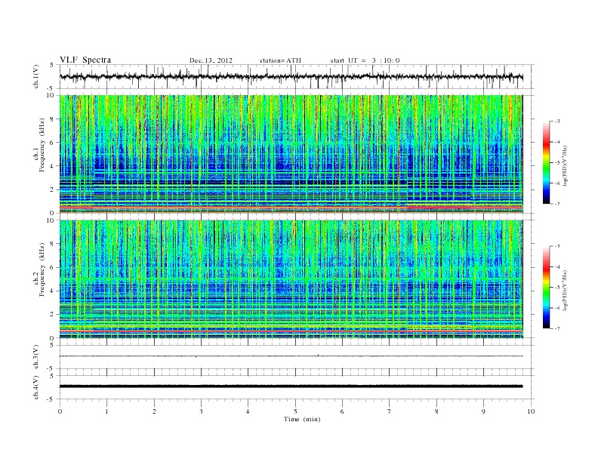Click the ch.2 spectrogram plot
The height and width of the screenshot is (462, 598).
291,279
